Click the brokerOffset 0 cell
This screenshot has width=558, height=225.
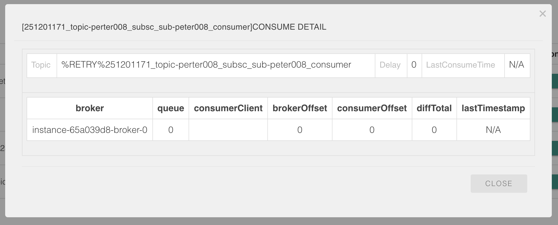click(300, 130)
